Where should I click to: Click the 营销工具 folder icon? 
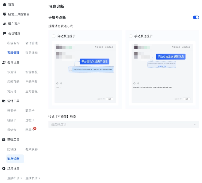coord(4,101)
